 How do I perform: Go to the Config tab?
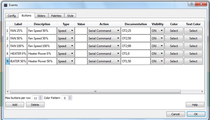point(12,16)
